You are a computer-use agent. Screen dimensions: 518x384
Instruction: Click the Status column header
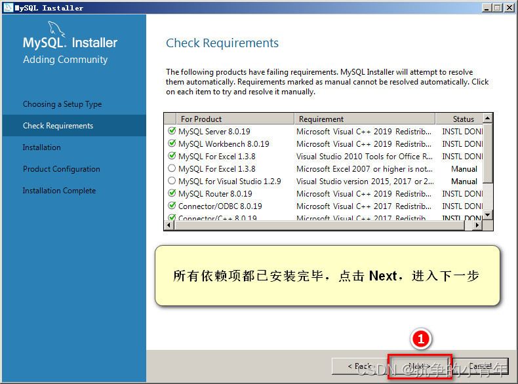click(460, 119)
